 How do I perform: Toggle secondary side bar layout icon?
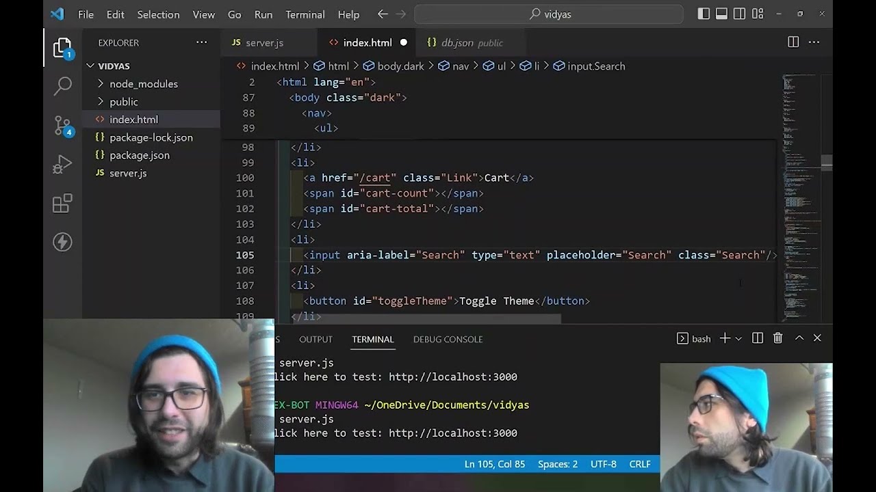tap(739, 14)
